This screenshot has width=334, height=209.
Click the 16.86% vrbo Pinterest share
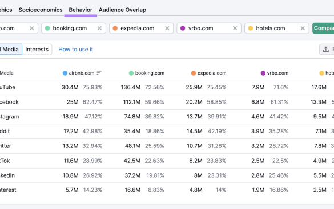(279, 190)
